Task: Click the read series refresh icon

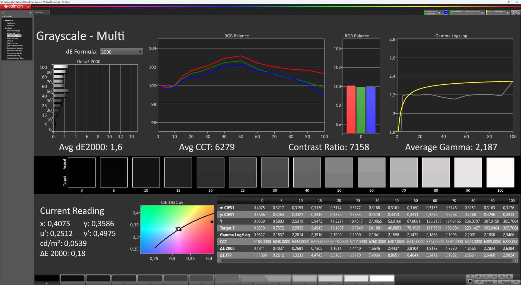Action: 509,277
